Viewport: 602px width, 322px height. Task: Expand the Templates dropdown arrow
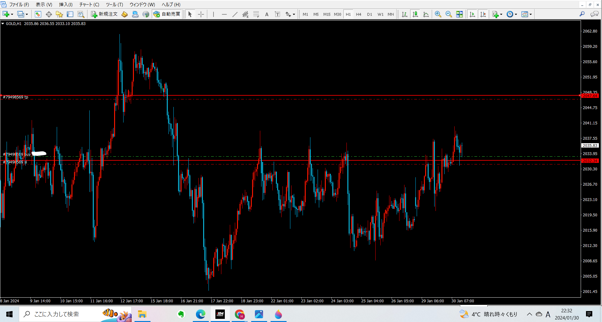coord(531,14)
